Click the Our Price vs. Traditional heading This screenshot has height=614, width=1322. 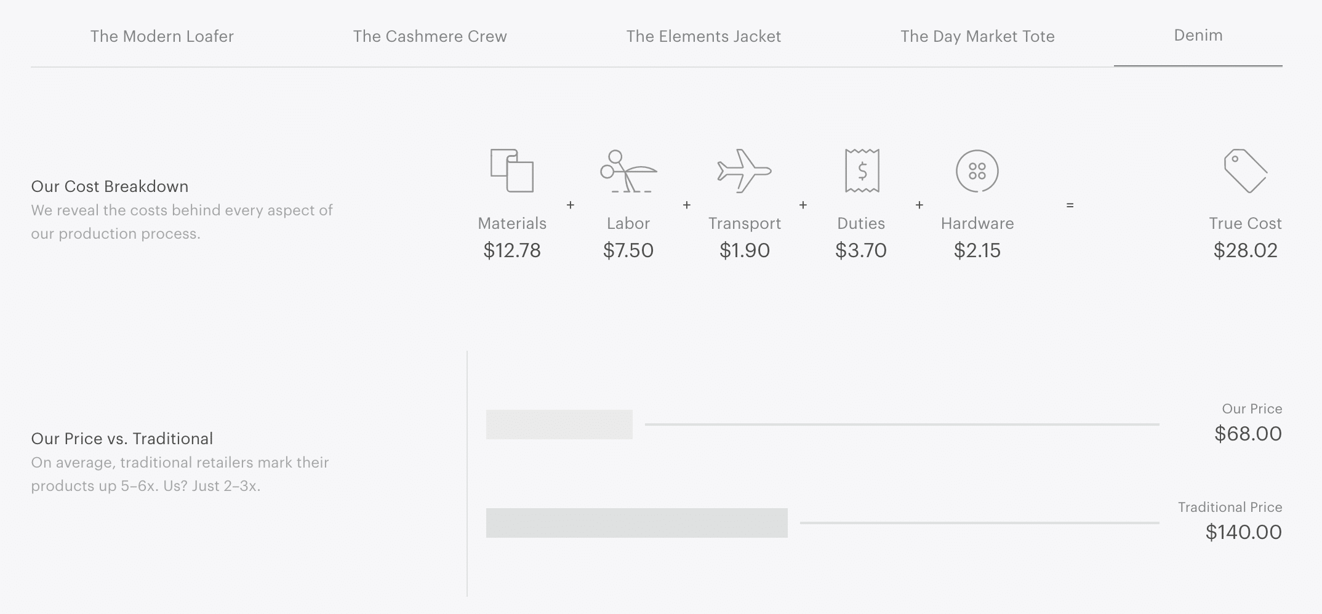tap(122, 438)
